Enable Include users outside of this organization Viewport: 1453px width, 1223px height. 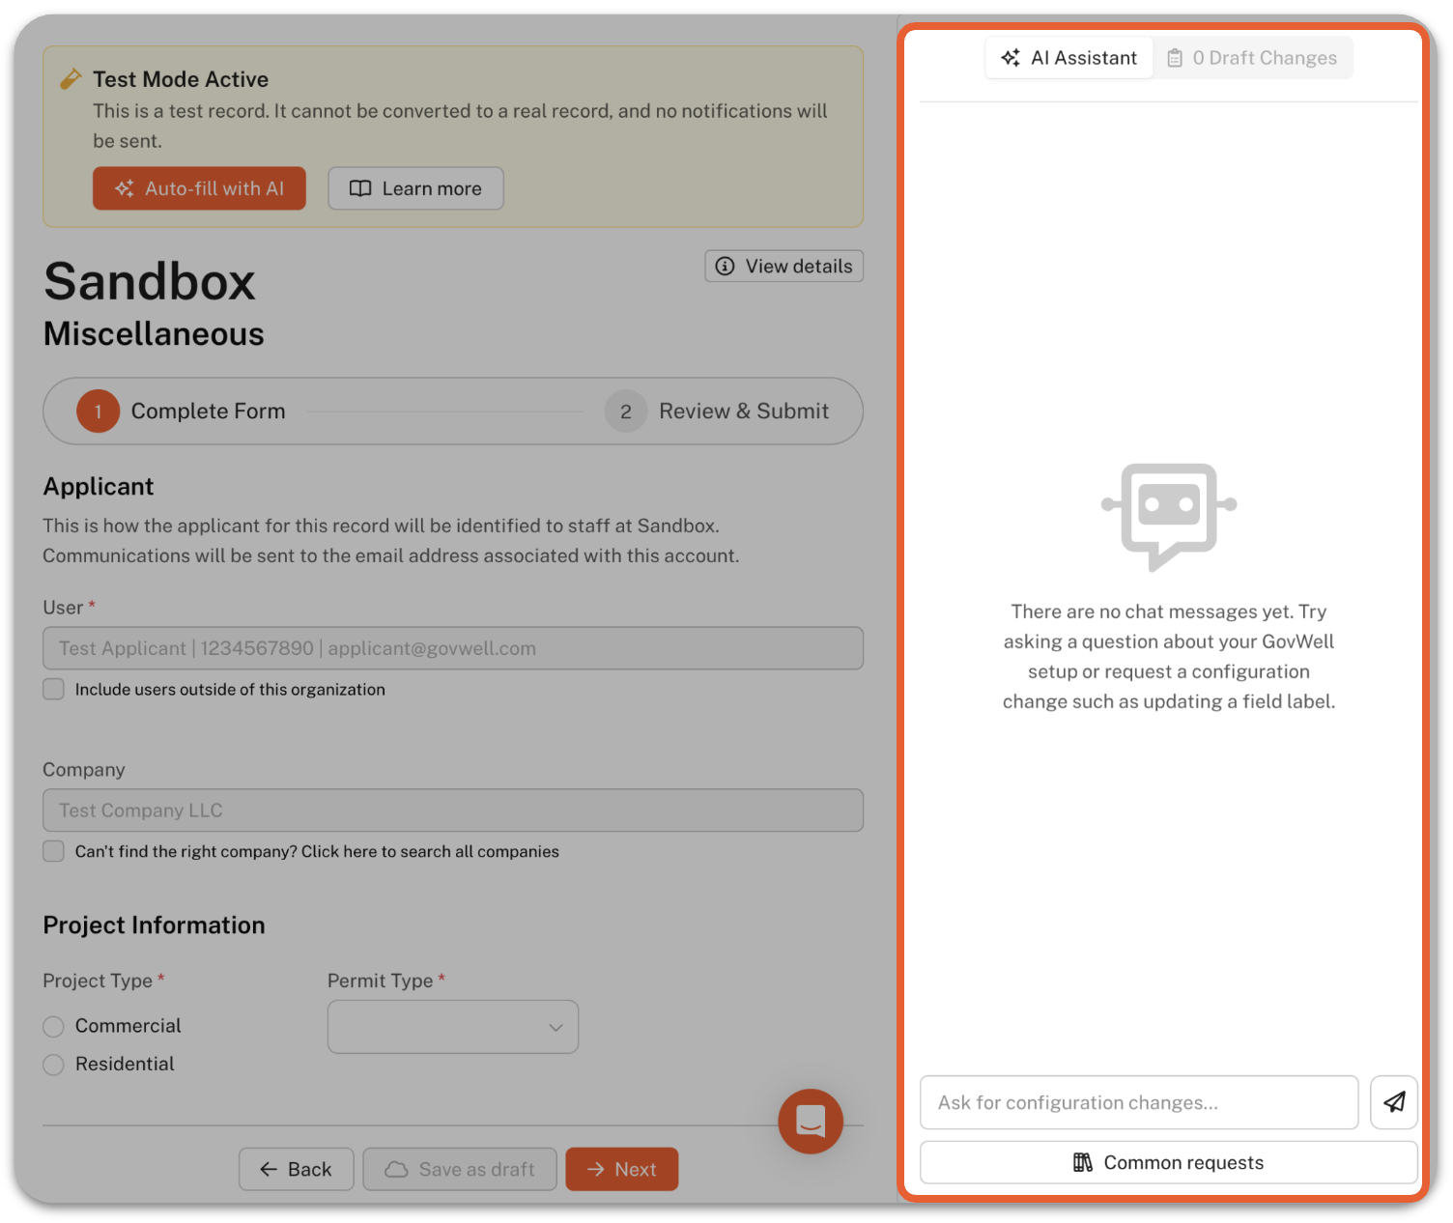click(x=54, y=689)
